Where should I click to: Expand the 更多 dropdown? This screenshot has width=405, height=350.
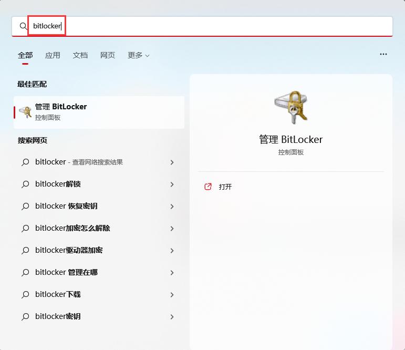[139, 55]
